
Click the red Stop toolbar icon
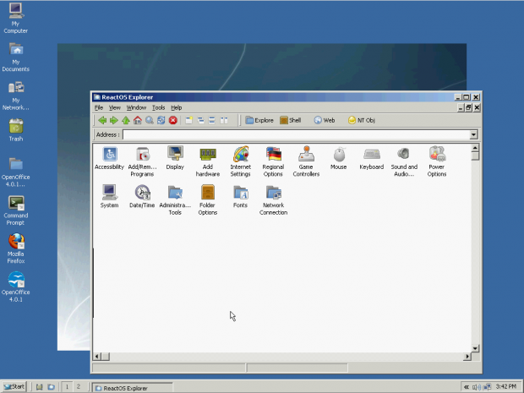172,121
